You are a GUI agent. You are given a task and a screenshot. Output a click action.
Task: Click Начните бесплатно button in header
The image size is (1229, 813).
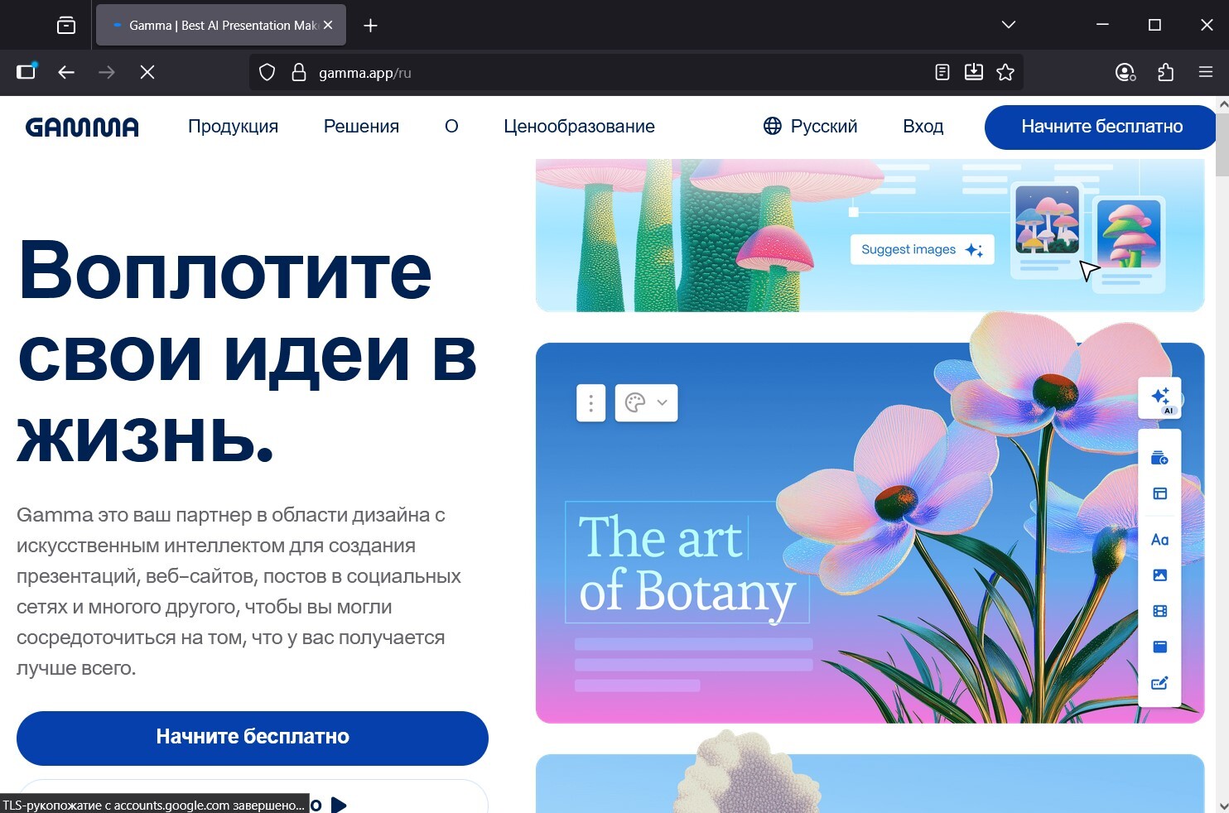1101,127
